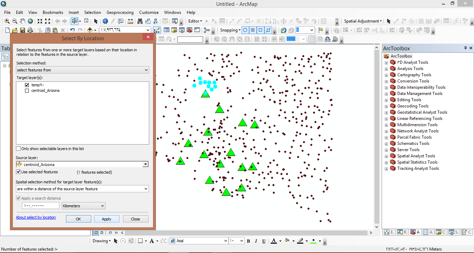The image size is (474, 253).
Task: Open the Selection menu
Action: [93, 12]
